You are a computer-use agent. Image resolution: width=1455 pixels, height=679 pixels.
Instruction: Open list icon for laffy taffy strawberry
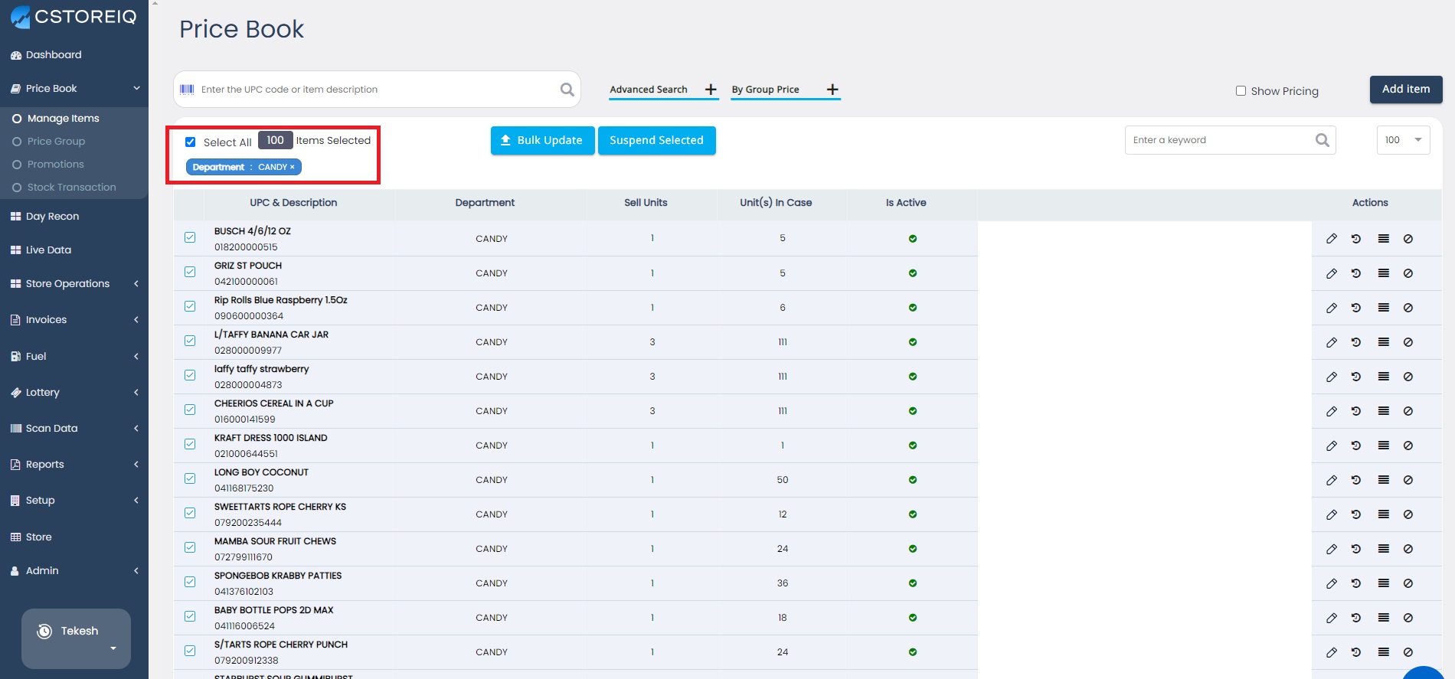coord(1383,377)
